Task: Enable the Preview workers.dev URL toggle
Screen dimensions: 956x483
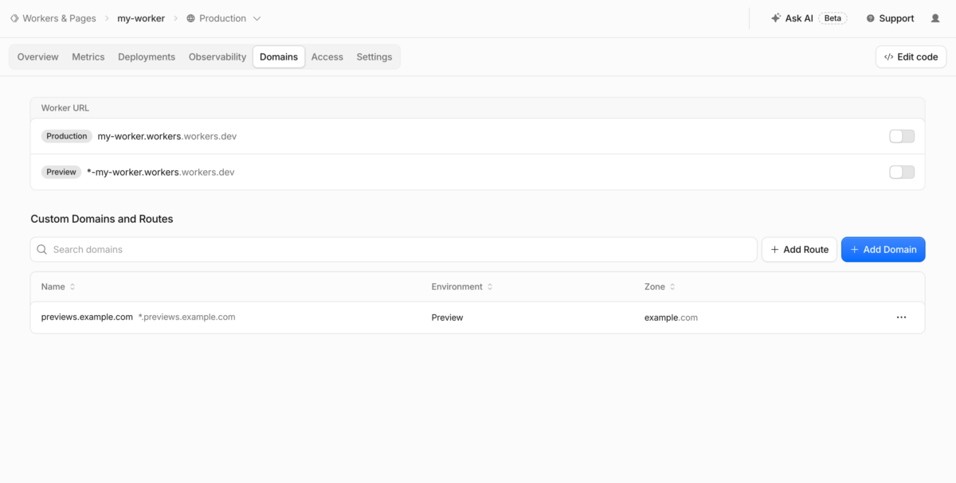Action: pos(902,172)
